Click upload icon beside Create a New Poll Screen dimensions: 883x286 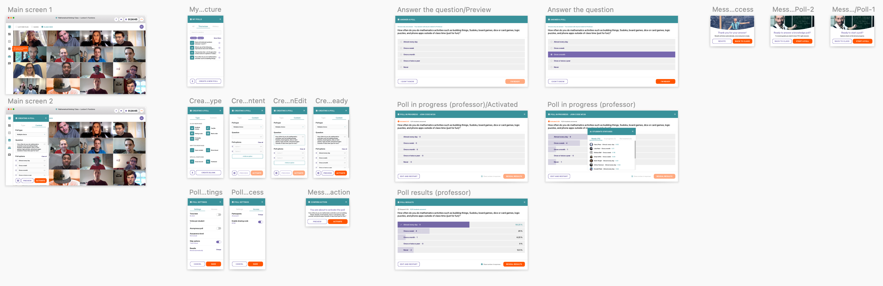coord(192,81)
